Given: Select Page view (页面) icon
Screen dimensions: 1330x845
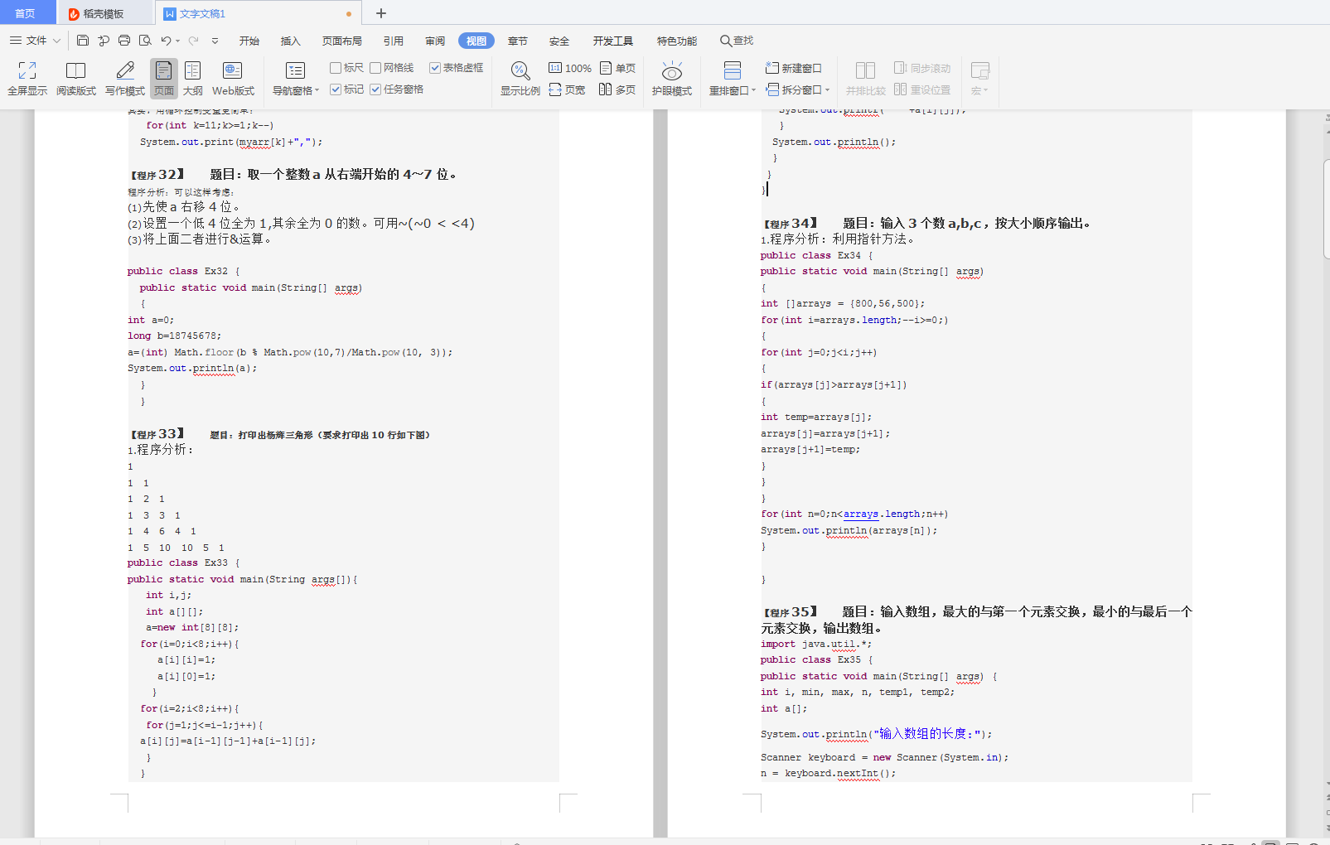Looking at the screenshot, I should 164,80.
